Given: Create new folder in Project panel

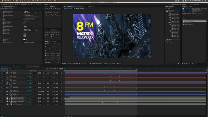Looking at the screenshot, I should (x=185, y=64).
